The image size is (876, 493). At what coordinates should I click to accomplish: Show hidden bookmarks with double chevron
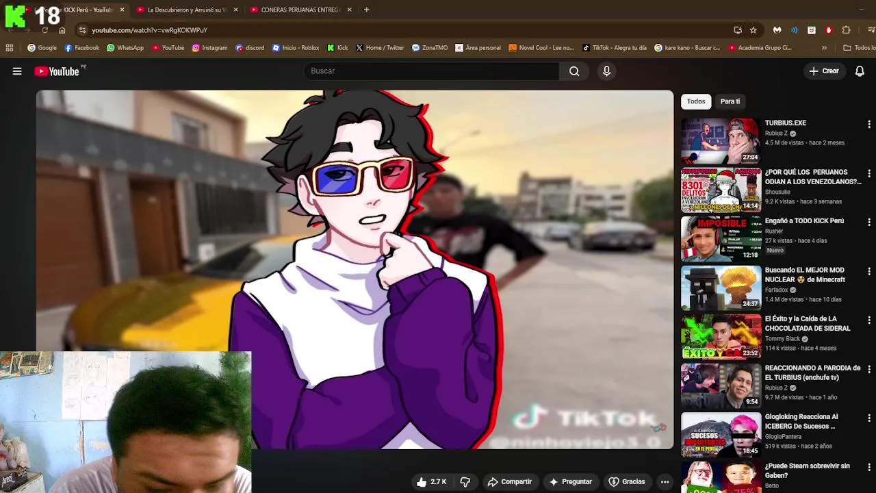824,48
